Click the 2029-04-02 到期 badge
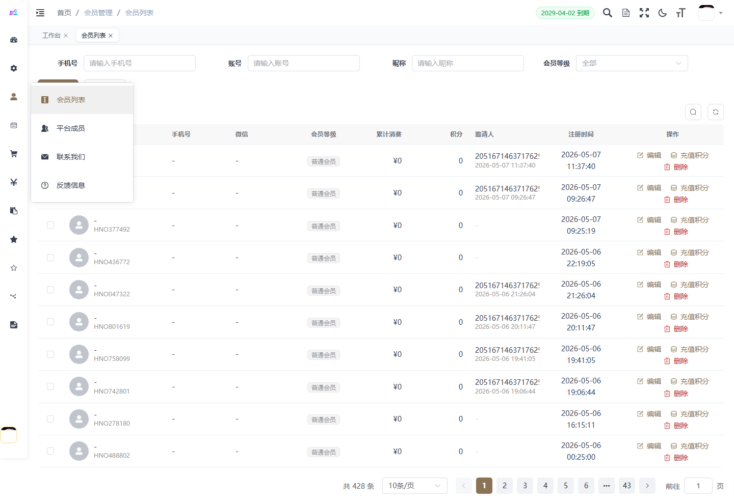734x504 pixels. tap(565, 13)
